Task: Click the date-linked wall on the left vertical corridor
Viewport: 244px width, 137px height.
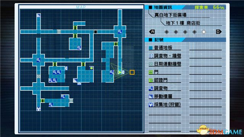Action: tap(39, 76)
